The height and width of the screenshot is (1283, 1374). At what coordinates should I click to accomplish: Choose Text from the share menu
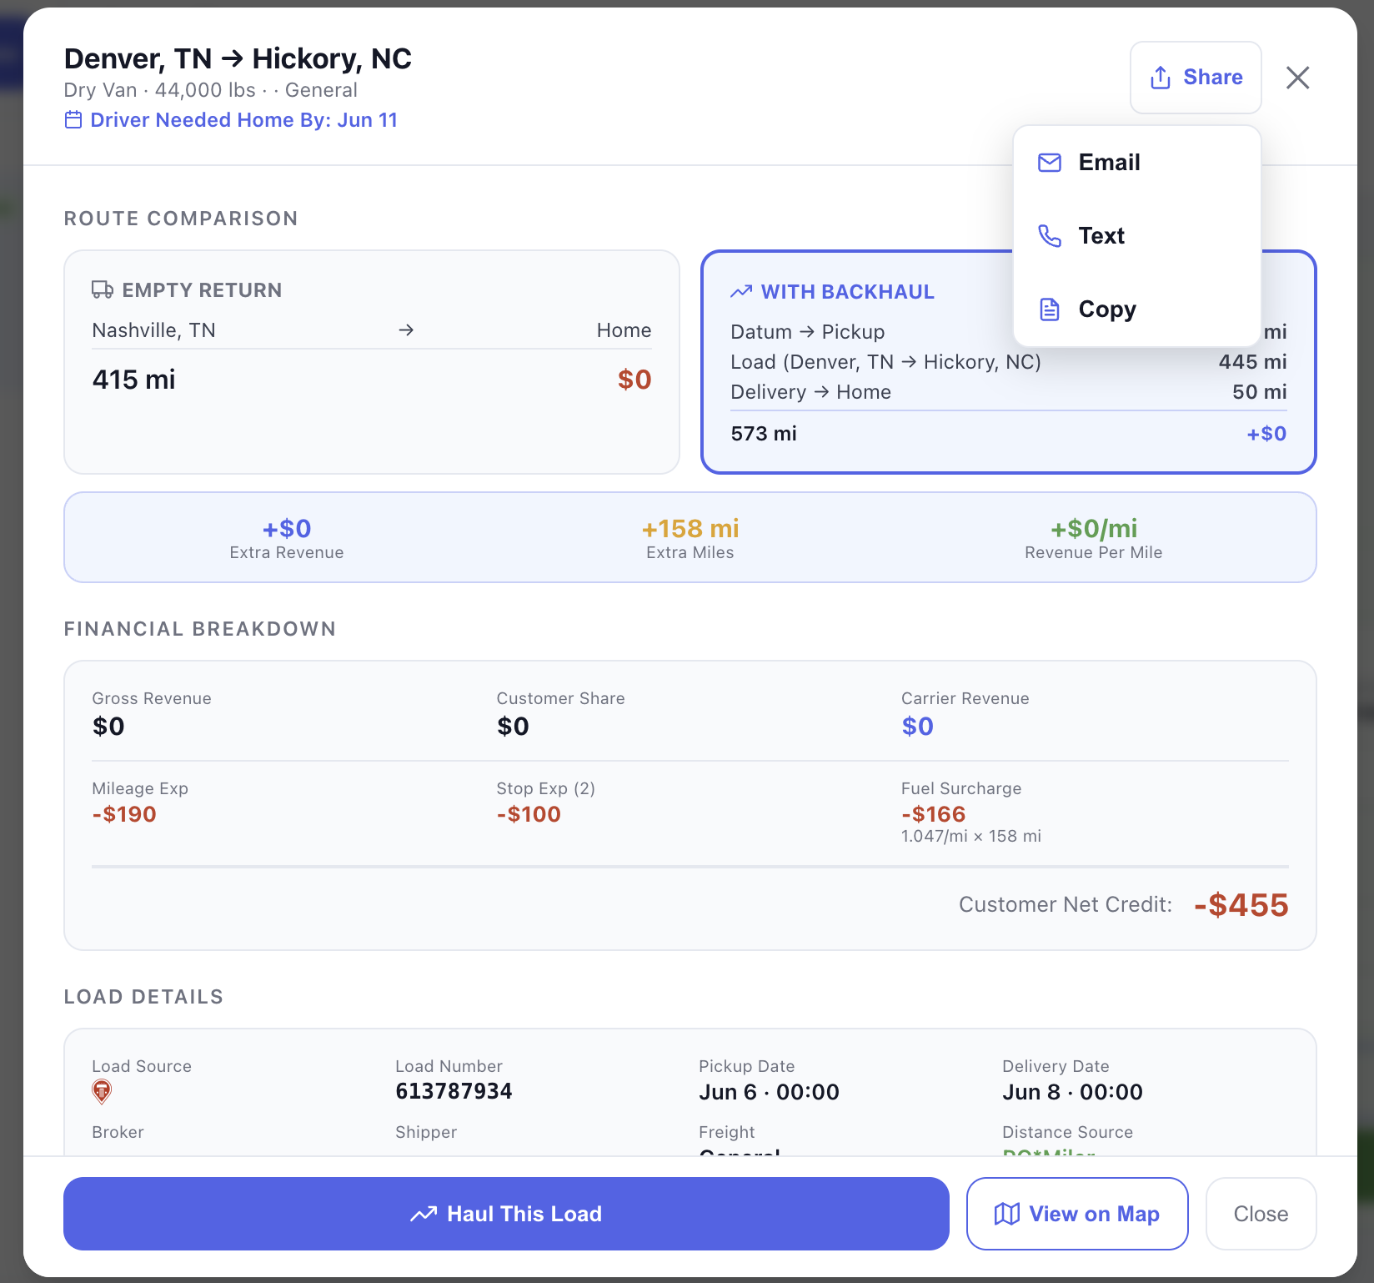click(1136, 236)
